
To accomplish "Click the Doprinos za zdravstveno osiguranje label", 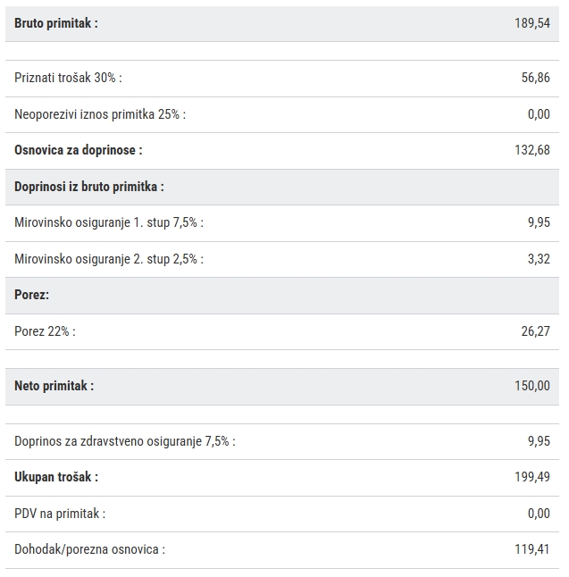I will 125,441.
